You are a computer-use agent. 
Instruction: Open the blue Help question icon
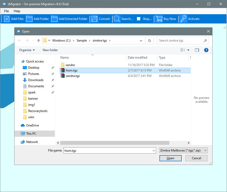click(x=206, y=50)
